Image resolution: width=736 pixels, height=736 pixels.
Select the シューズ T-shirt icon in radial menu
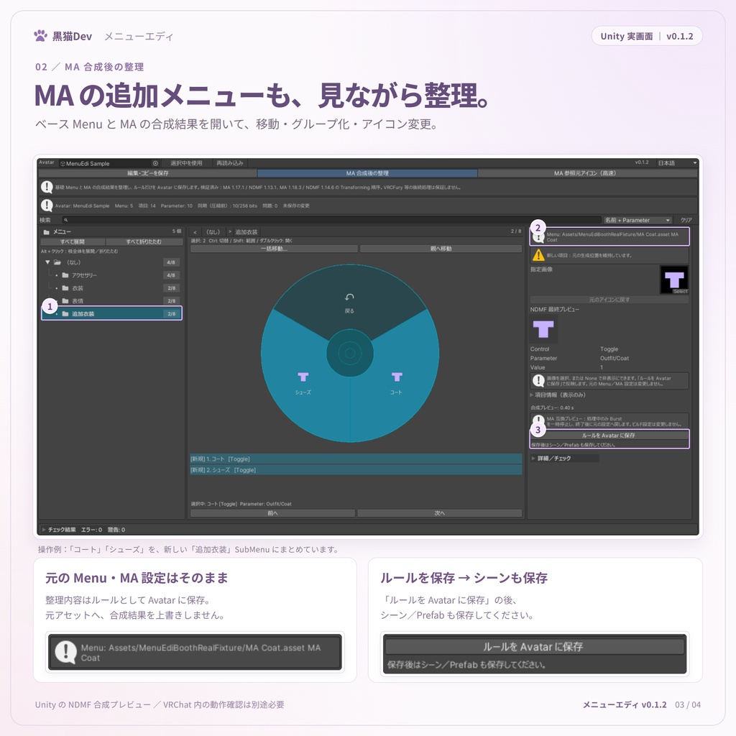coord(303,377)
